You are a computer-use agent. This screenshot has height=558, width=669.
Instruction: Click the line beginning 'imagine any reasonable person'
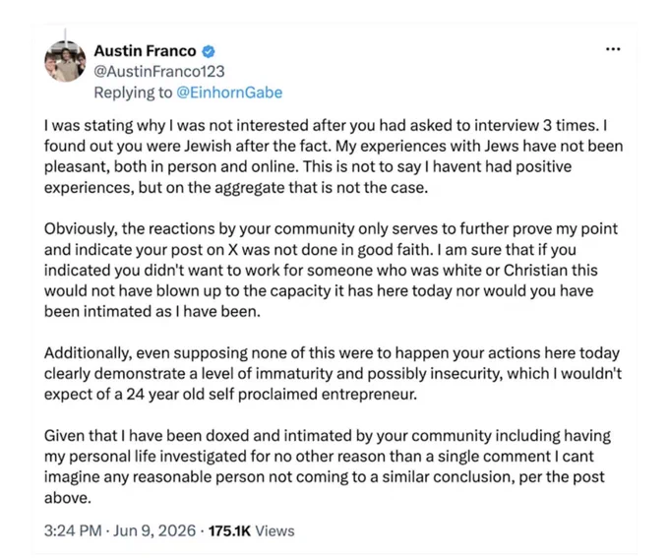click(325, 477)
